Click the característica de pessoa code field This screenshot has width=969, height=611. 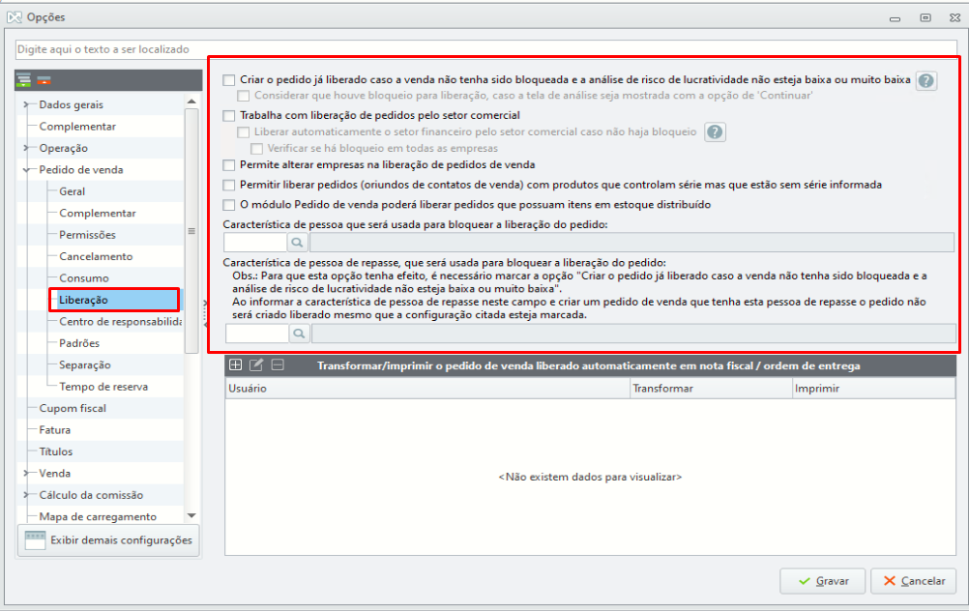click(x=255, y=242)
